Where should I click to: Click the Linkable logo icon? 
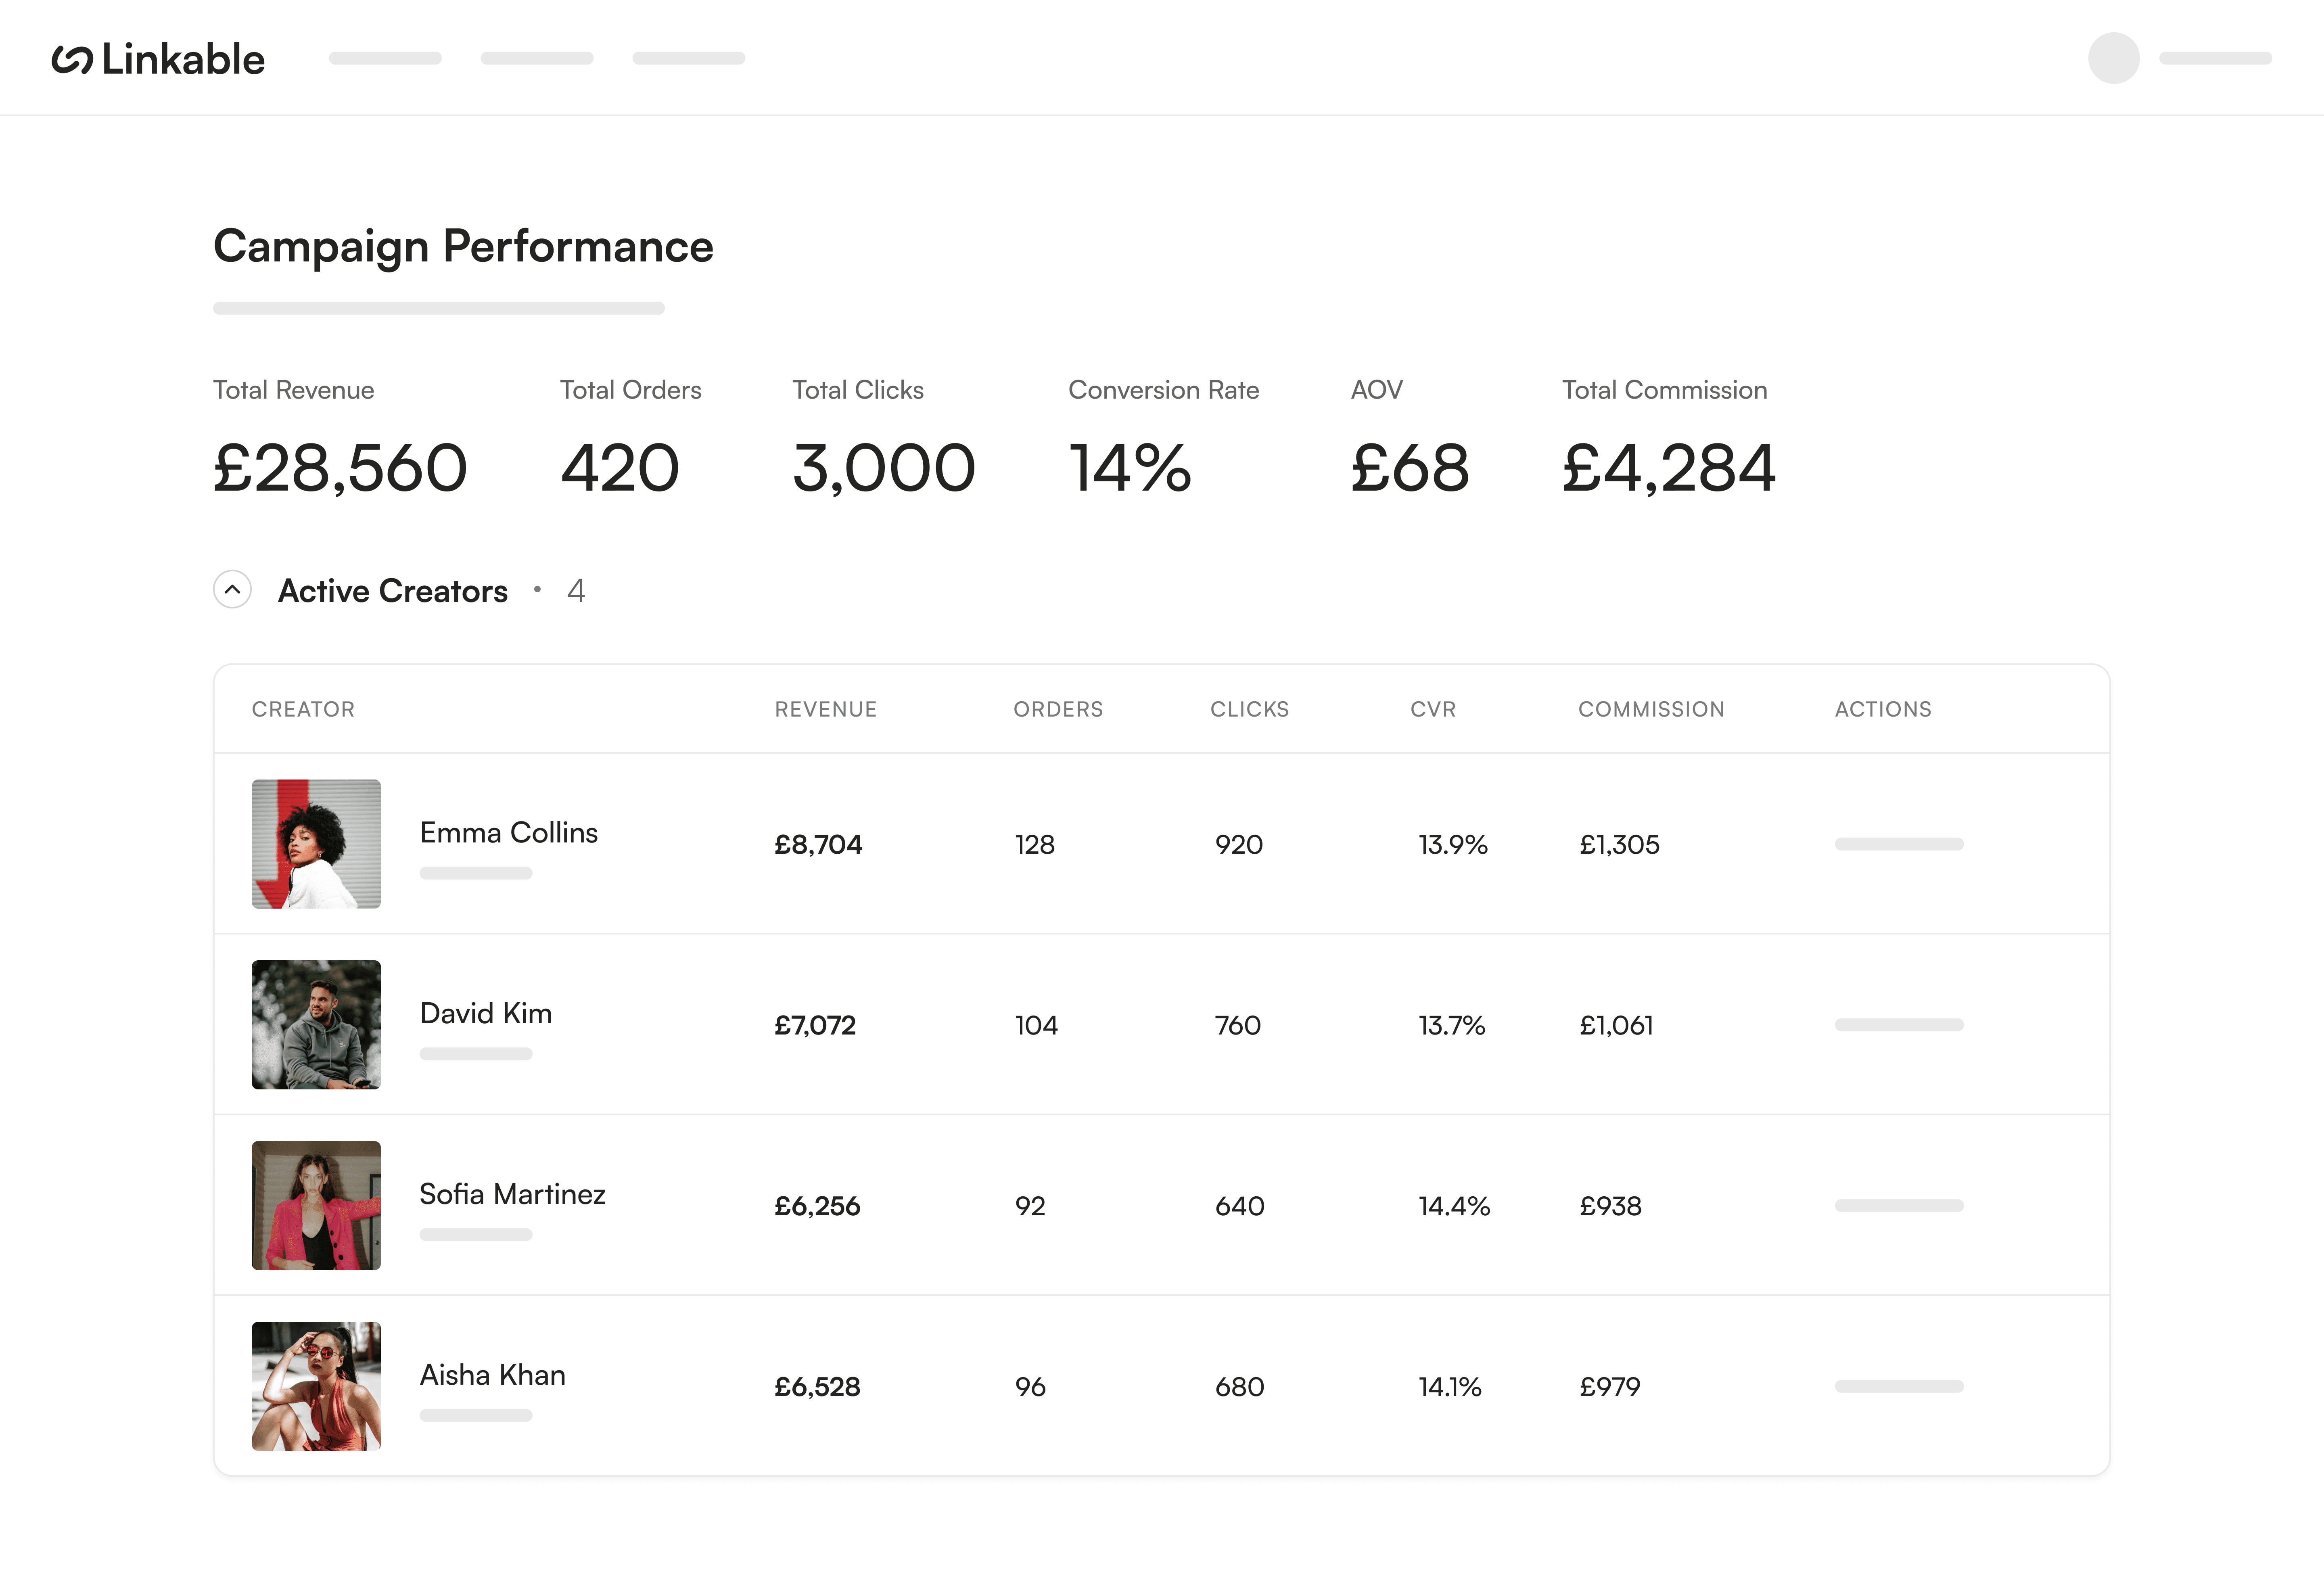72,60
